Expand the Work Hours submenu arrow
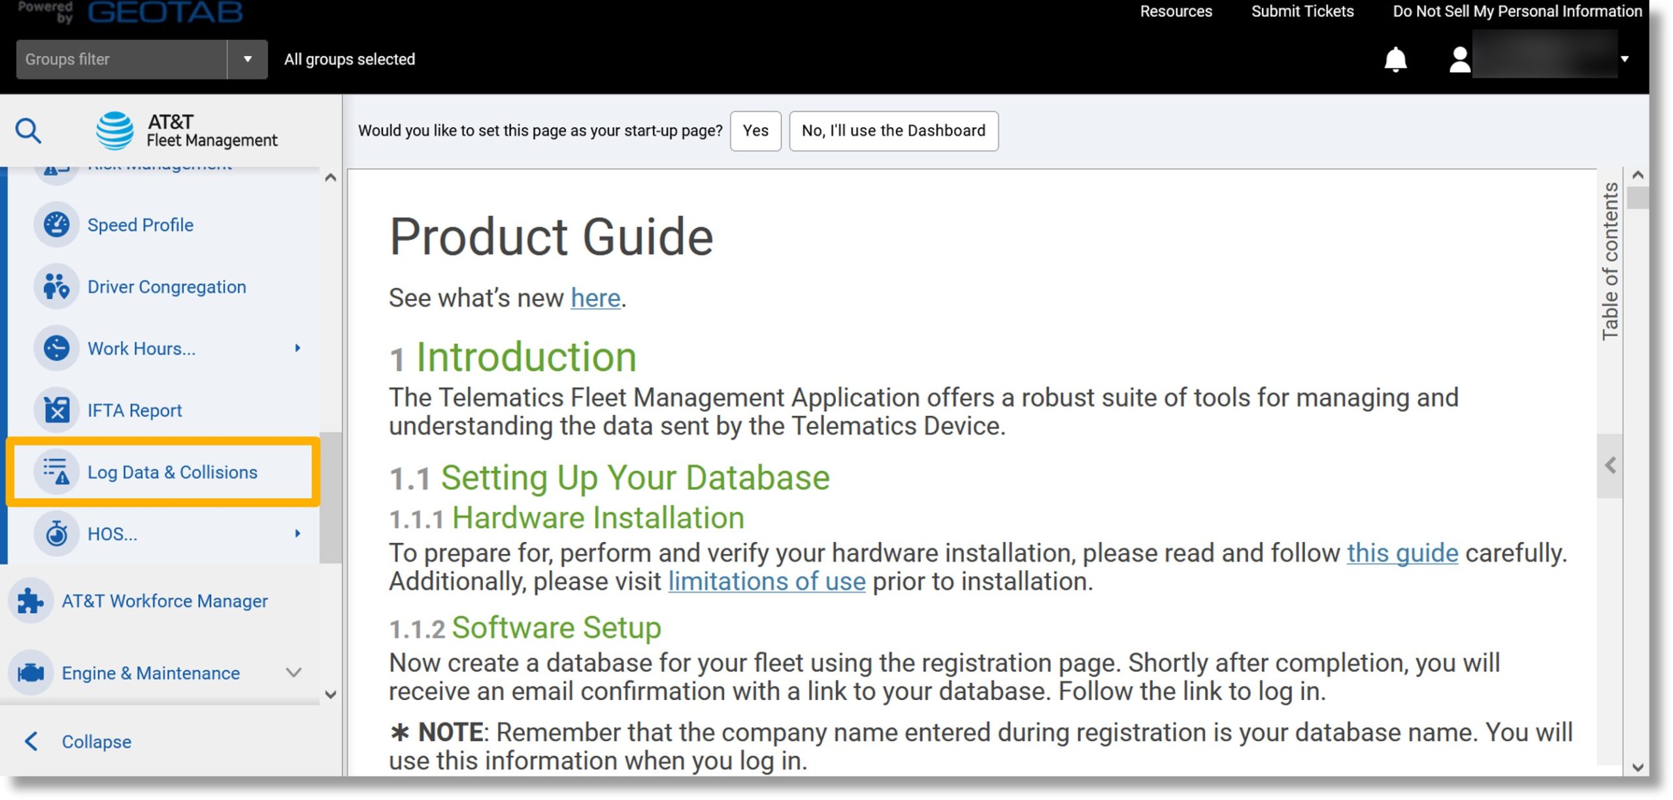The image size is (1673, 800). pos(297,348)
